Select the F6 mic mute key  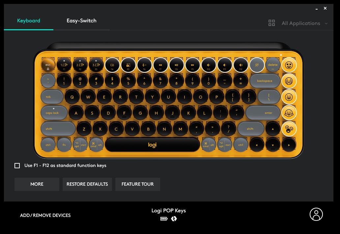point(144,65)
